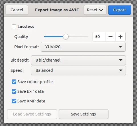Click the arrow icon on Speed dropdown
Viewport: 137px width, 126px height.
click(121, 70)
